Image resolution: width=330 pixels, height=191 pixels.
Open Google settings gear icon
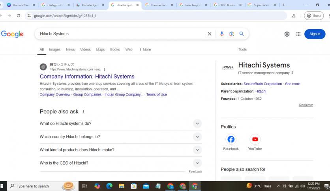tap(287, 34)
